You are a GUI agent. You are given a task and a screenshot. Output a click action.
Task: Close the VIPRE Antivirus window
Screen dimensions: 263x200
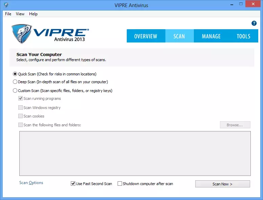pos(253,4)
